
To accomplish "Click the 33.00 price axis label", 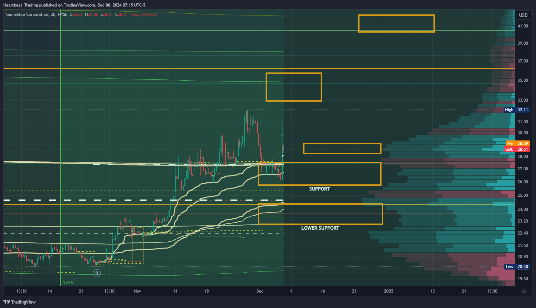I will tap(523, 100).
